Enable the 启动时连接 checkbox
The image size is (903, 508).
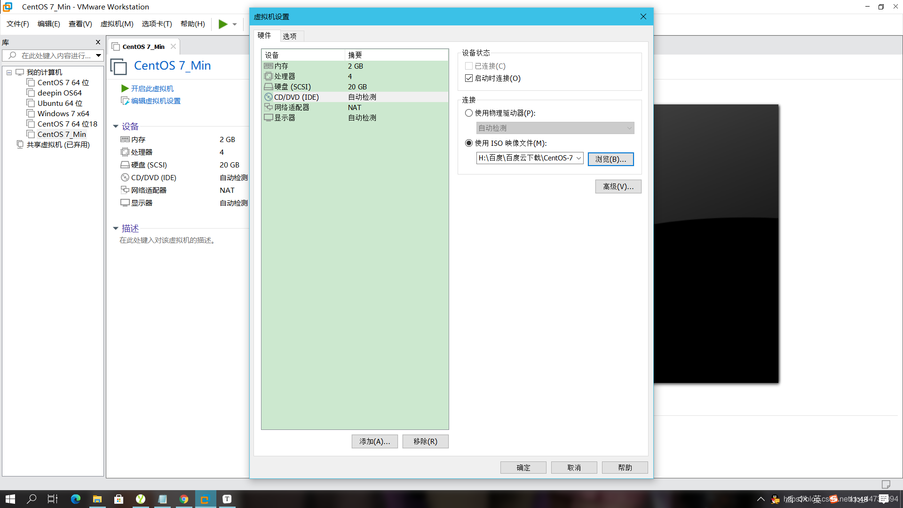tap(468, 78)
